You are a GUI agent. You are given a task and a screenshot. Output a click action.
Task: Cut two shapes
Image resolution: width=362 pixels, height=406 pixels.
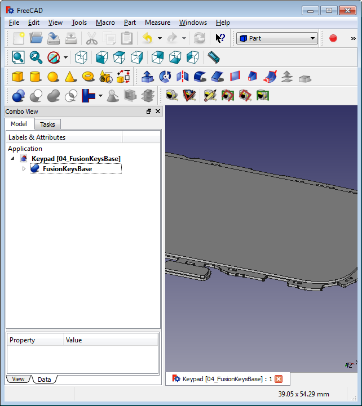[x=36, y=96]
